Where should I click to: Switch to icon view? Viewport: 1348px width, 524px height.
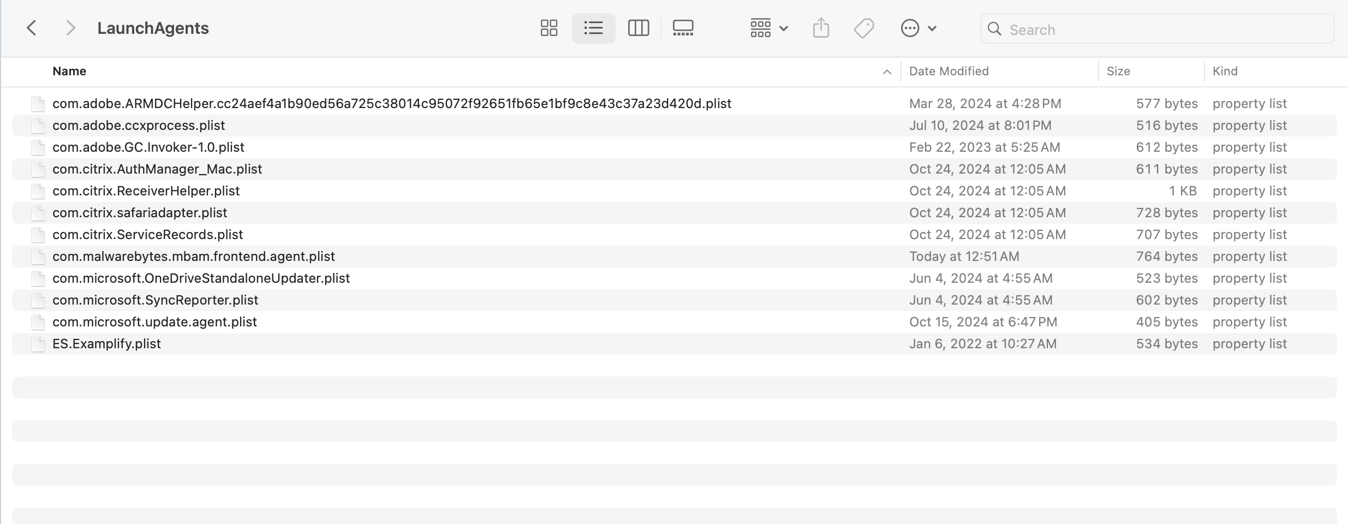pyautogui.click(x=548, y=28)
